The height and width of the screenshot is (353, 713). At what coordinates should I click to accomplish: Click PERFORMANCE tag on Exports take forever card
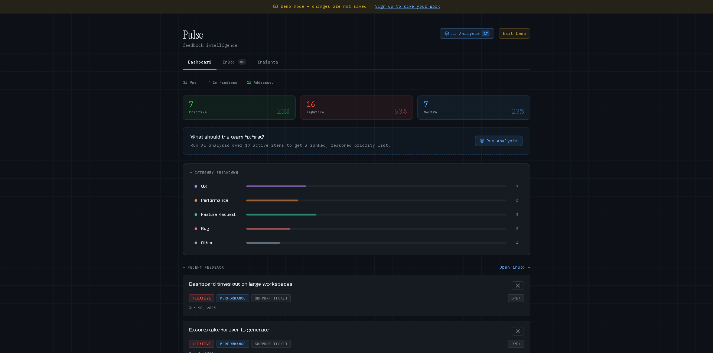(x=233, y=344)
